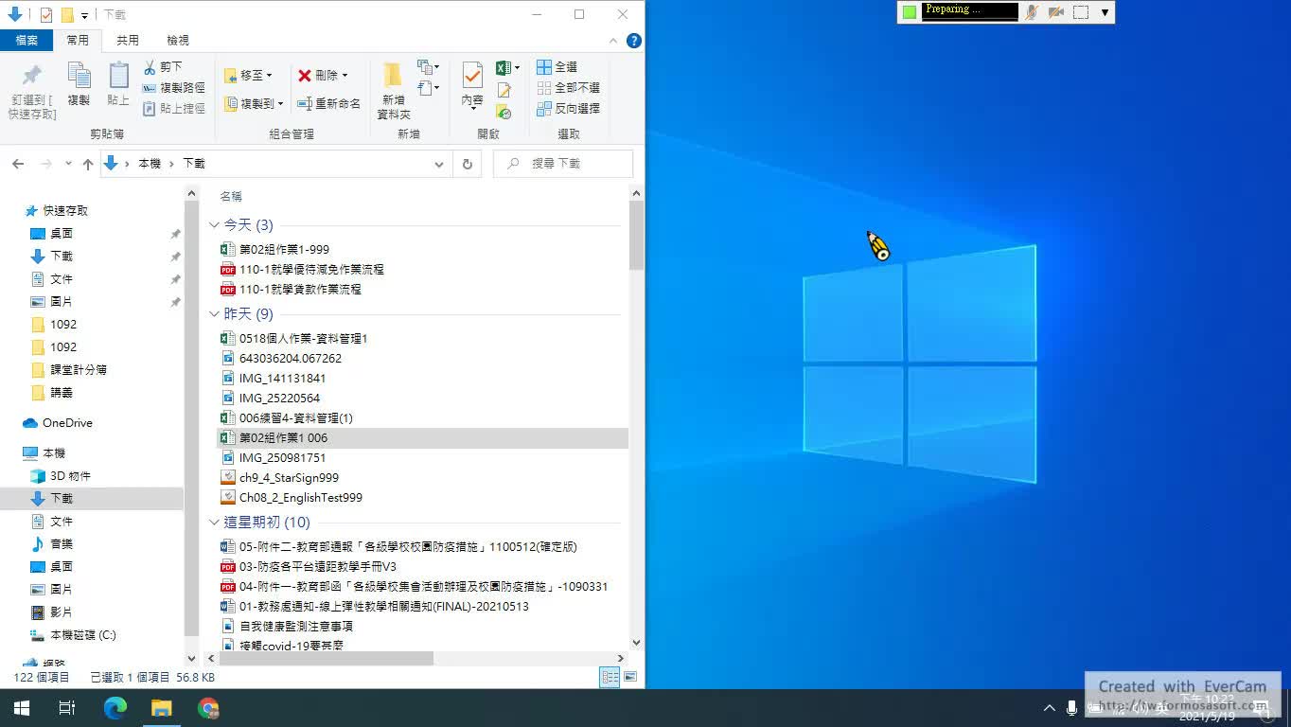
Task: Click the up one level arrow
Action: coord(88,164)
